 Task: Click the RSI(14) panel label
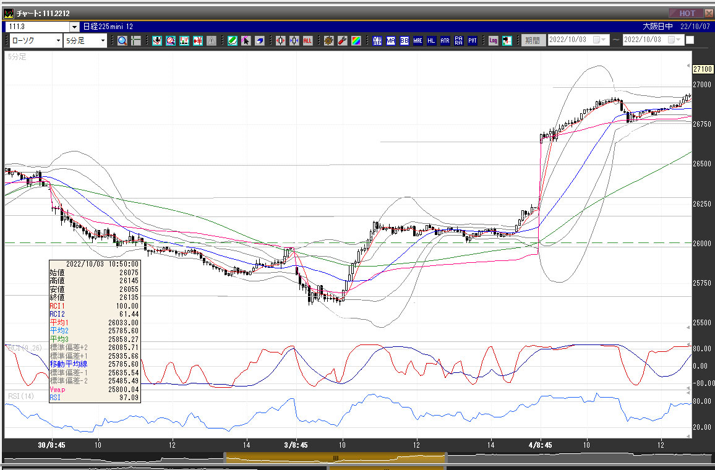[21, 396]
